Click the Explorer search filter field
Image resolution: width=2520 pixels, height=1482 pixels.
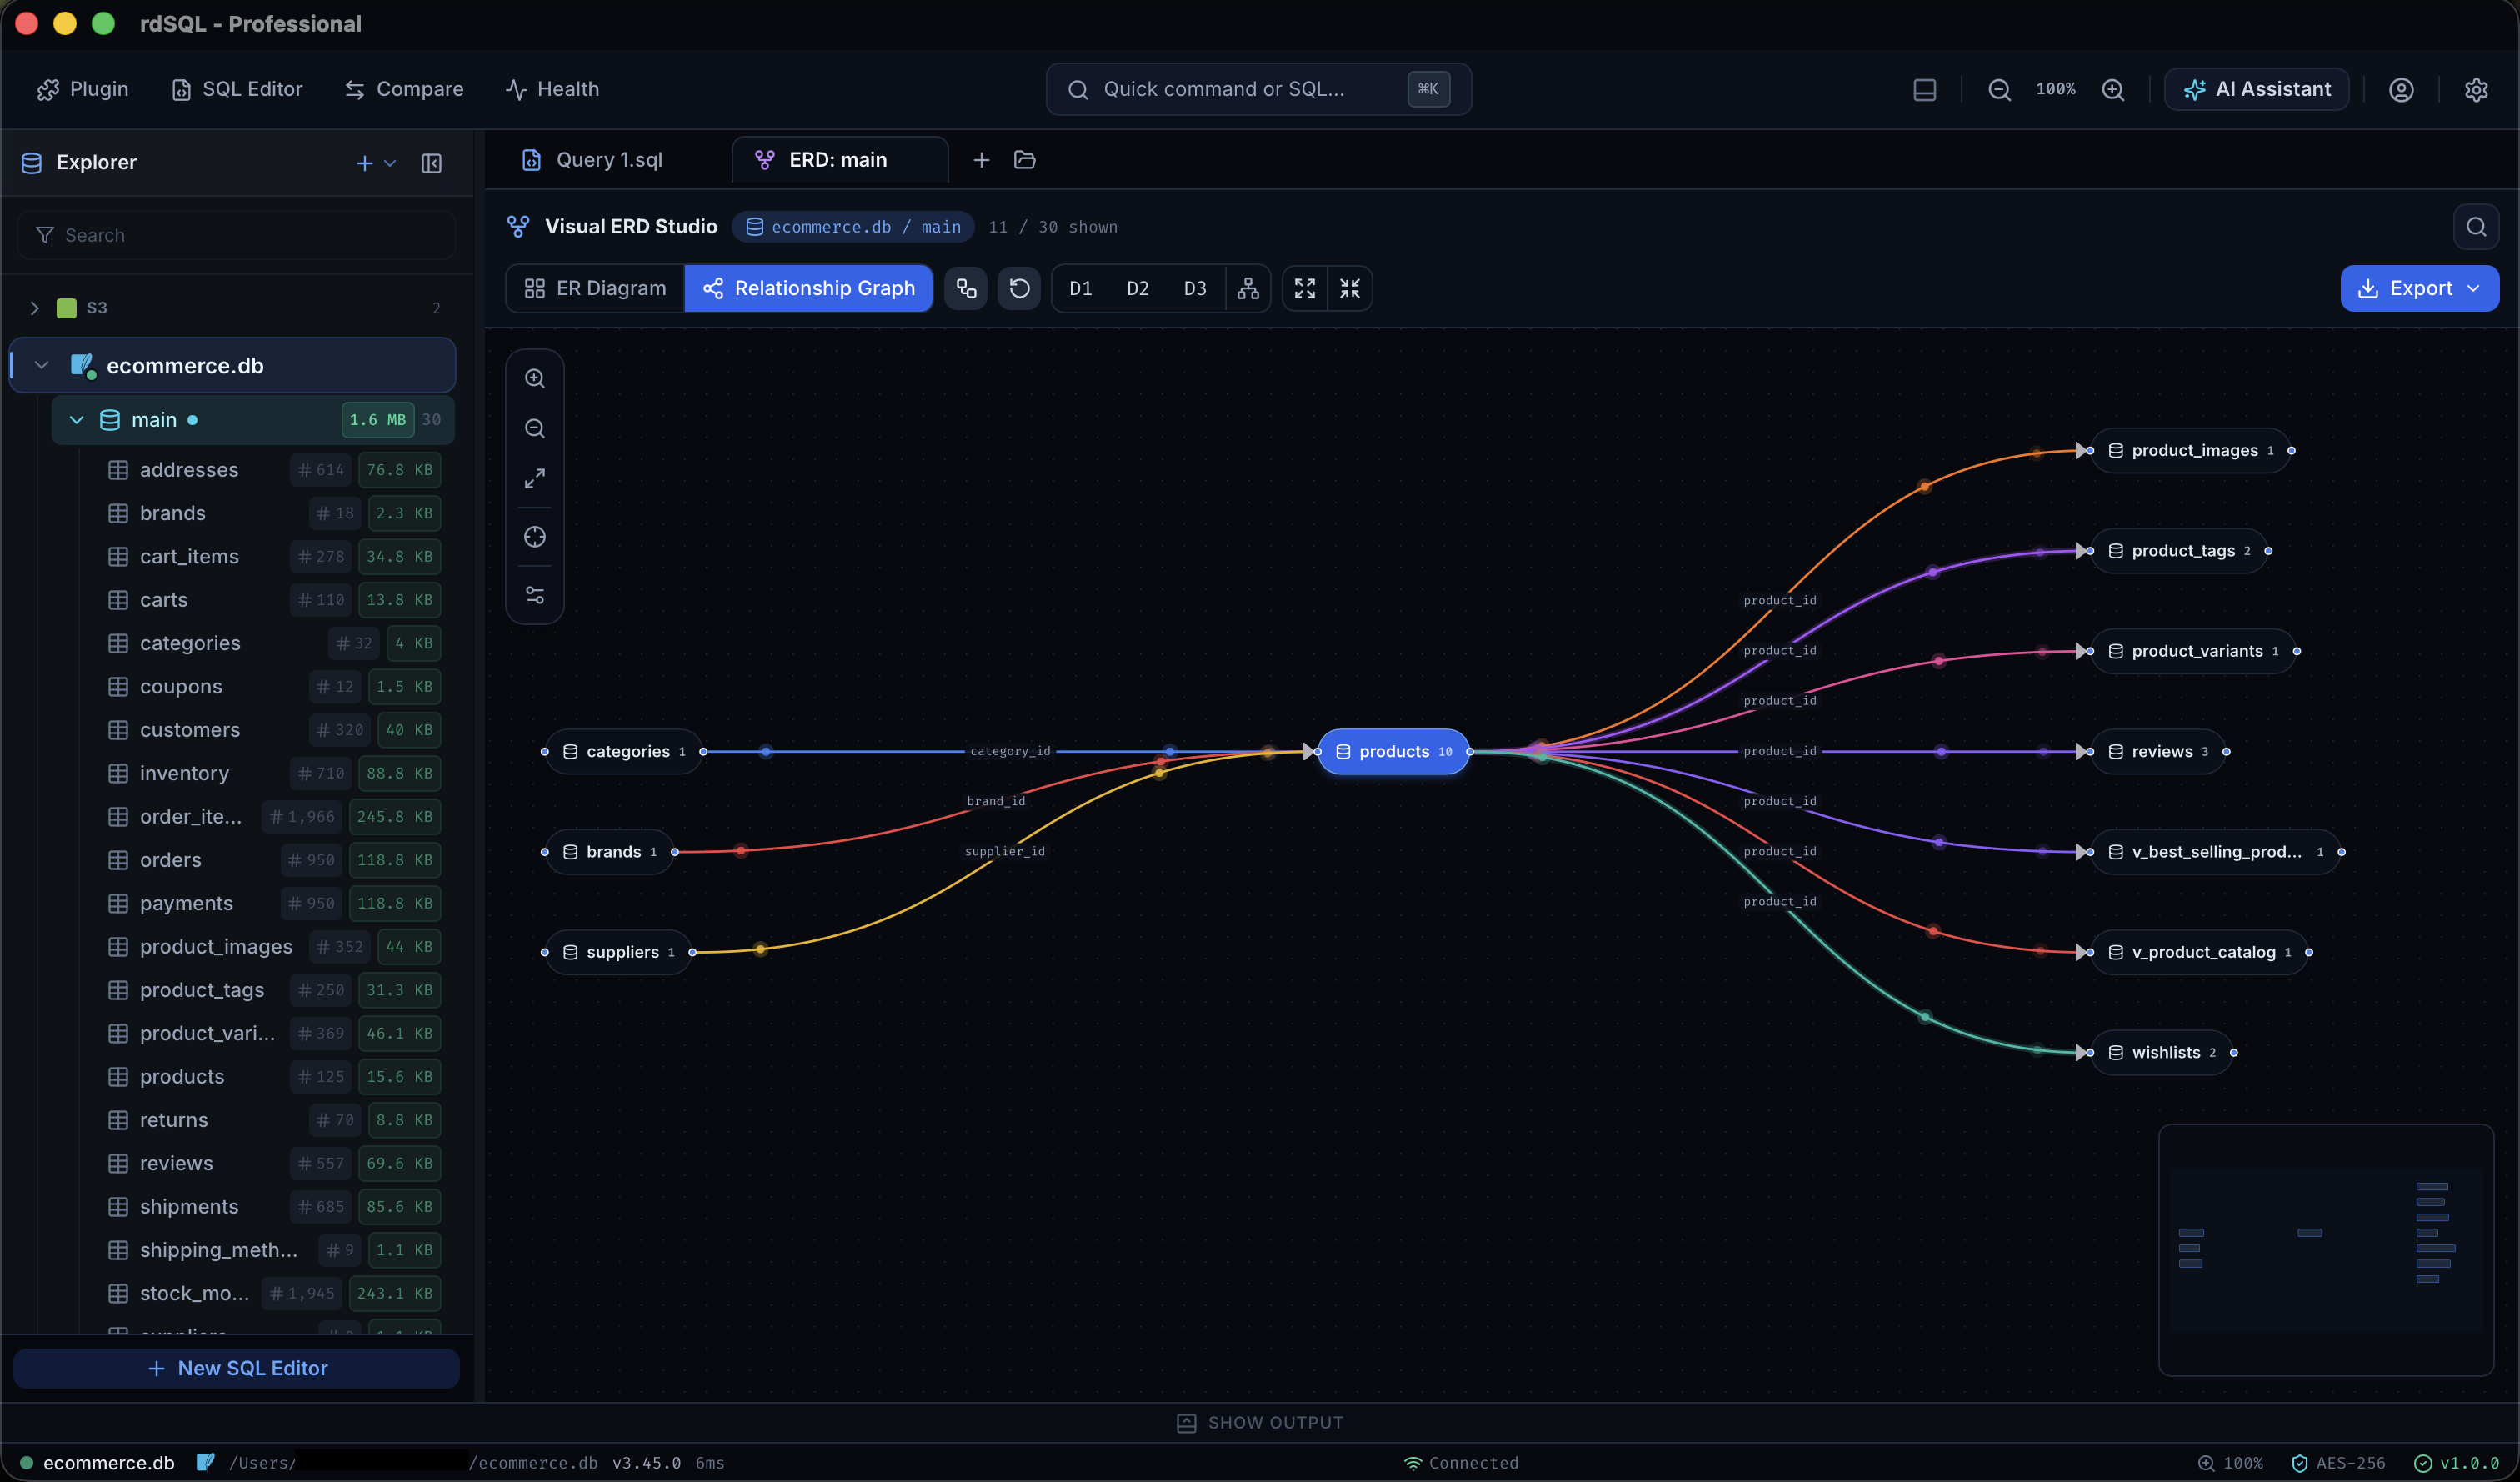click(237, 235)
